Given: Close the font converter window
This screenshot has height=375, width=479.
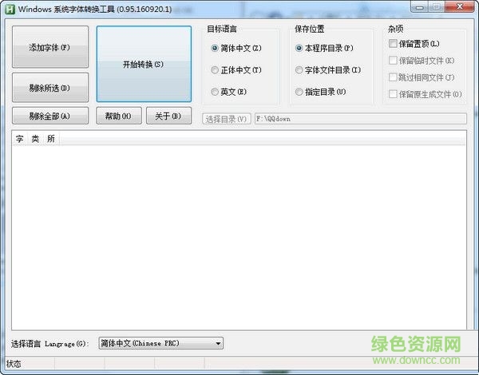Looking at the screenshot, I should tap(460, 6).
